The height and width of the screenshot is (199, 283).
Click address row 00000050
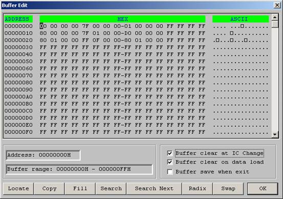coord(137,61)
